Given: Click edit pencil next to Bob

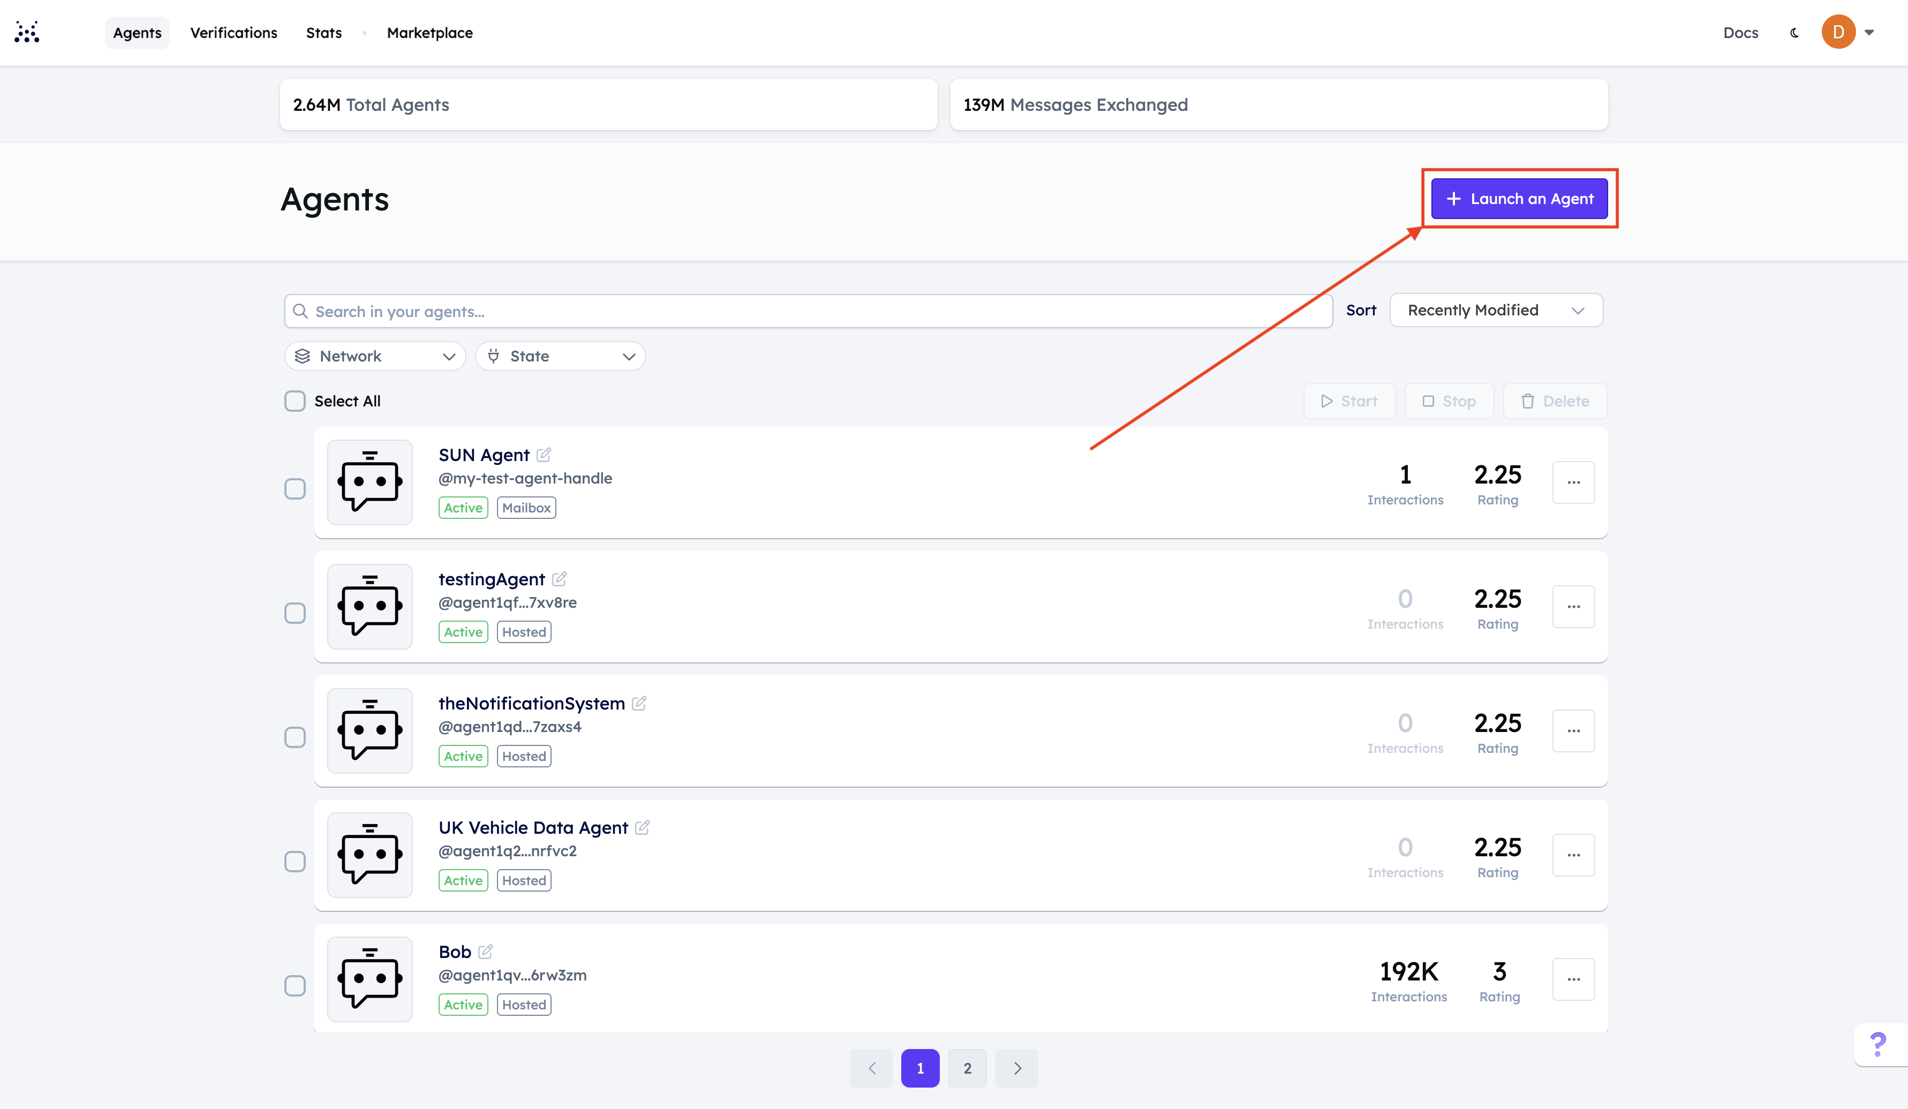Looking at the screenshot, I should tap(485, 952).
